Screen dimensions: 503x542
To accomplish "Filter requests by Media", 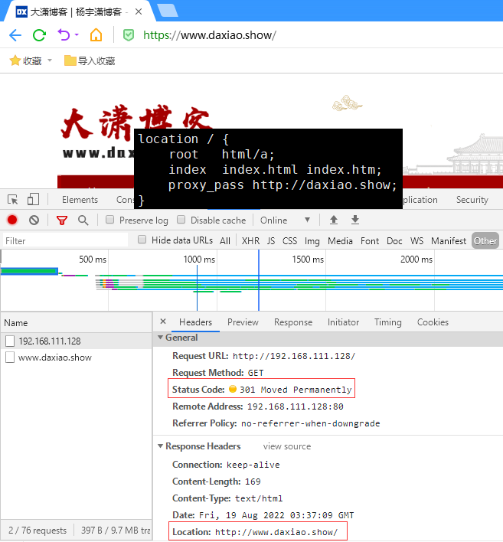I will click(x=340, y=241).
